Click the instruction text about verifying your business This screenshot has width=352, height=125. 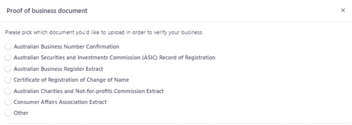(104, 32)
